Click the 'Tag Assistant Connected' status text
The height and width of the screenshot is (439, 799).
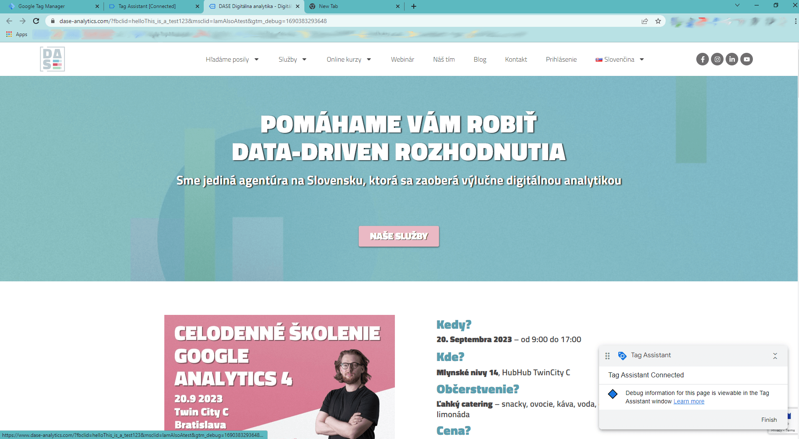(x=646, y=375)
